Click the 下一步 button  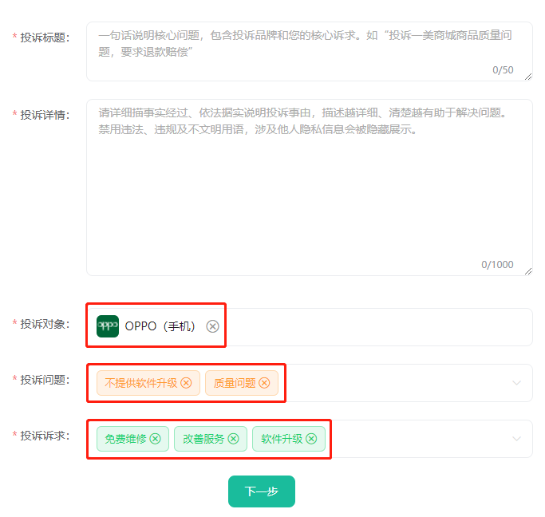pyautogui.click(x=262, y=491)
